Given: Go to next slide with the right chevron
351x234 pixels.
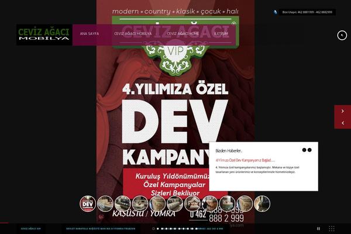Looking at the screenshot, I should click(x=342, y=111).
